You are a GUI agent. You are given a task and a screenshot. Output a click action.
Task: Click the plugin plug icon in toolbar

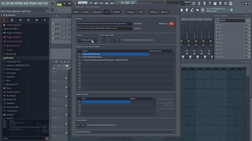click(187, 10)
